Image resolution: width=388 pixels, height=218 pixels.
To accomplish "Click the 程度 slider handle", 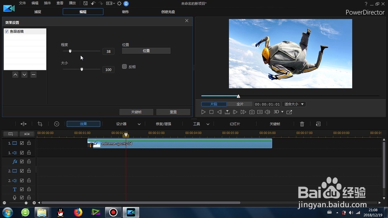I will coord(70,51).
